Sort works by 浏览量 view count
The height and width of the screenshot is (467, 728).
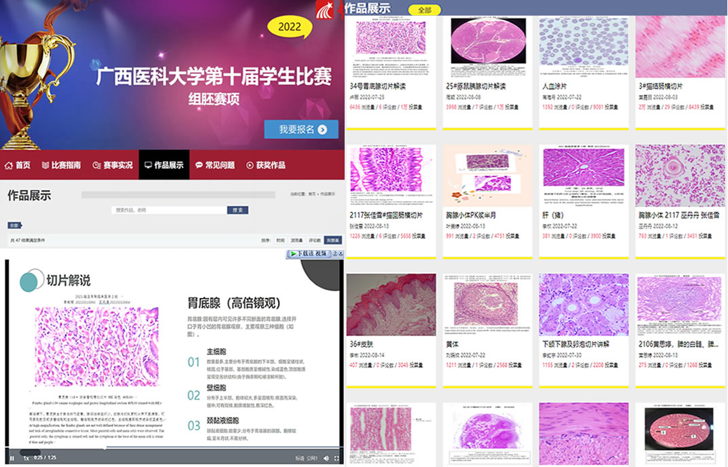296,240
